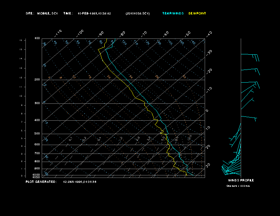
Task: Click the '900' pressure level label
Action: [x=37, y=169]
